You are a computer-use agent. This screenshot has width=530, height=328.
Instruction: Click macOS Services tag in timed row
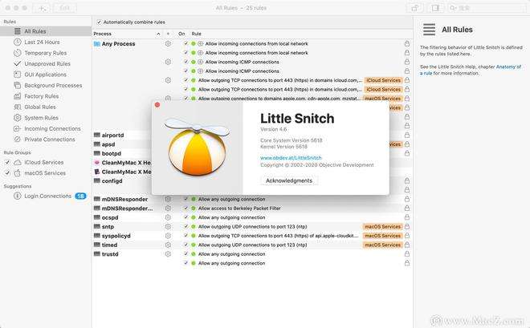point(382,245)
